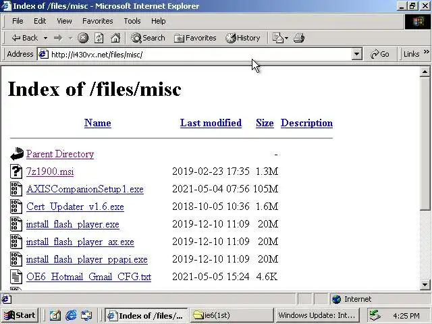Click binary icon beside AXISCompanionSetup1.exe

pos(16,189)
